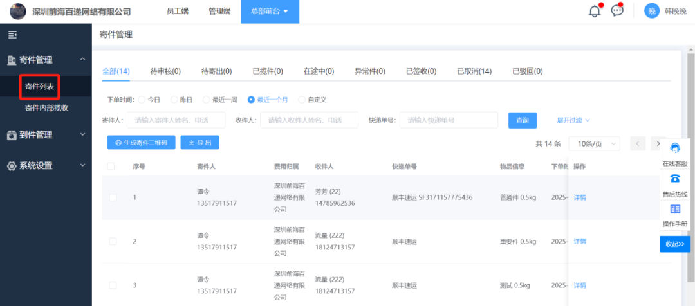Viewport: 695px width, 306px height.
Task: Select the 自定义 radio option
Action: tap(302, 100)
